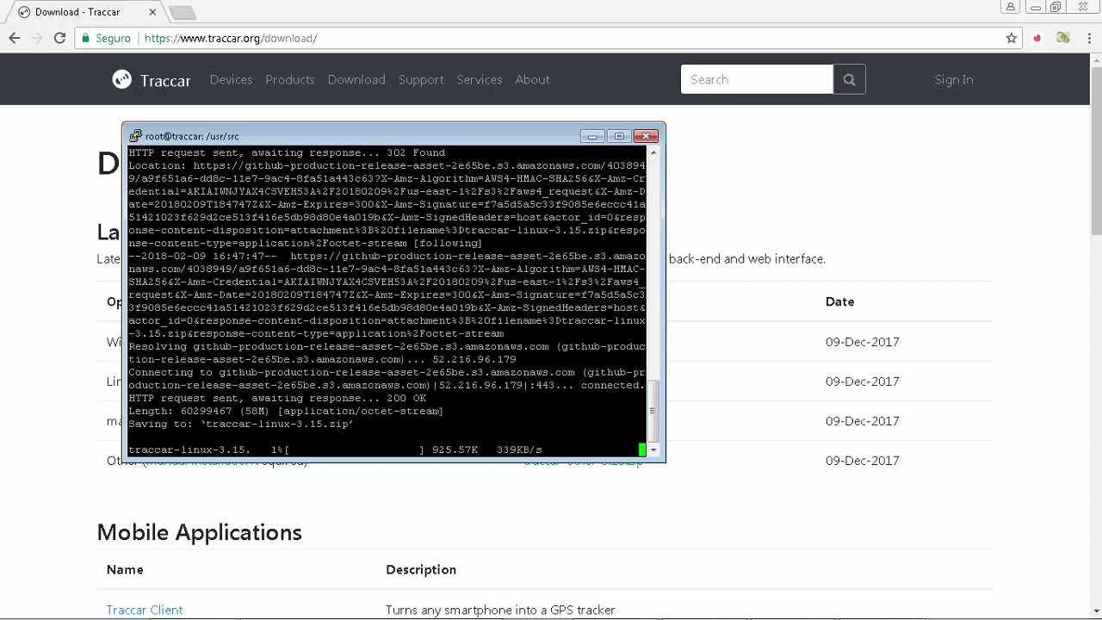This screenshot has width=1102, height=620.
Task: Click terminal scrollbar up arrow
Action: (x=653, y=152)
